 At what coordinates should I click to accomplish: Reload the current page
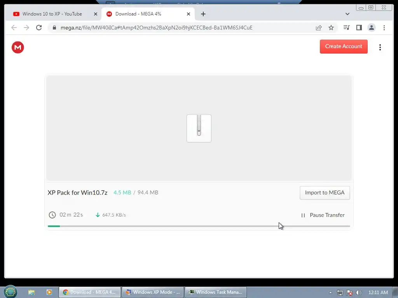click(x=39, y=28)
